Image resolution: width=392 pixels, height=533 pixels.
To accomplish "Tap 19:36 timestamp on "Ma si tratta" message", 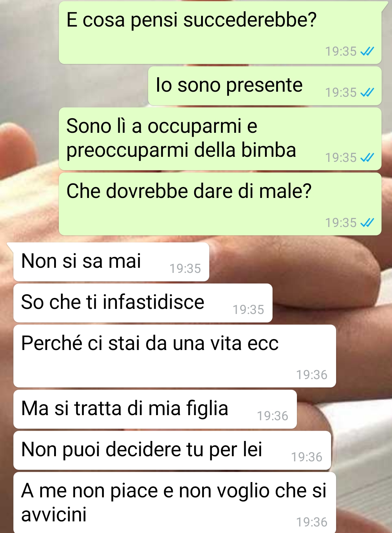I will coord(273,416).
